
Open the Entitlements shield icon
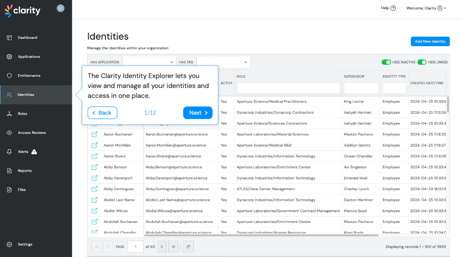[9, 75]
